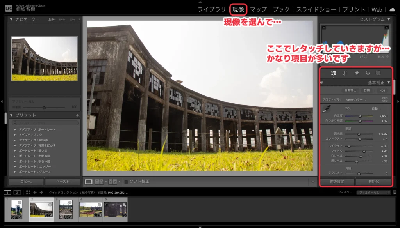This screenshot has width=400, height=228.
Task: Click the ハイライト slider handle
Action: [349, 146]
